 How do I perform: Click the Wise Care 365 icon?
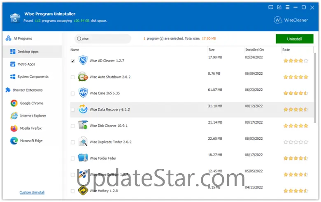point(83,93)
